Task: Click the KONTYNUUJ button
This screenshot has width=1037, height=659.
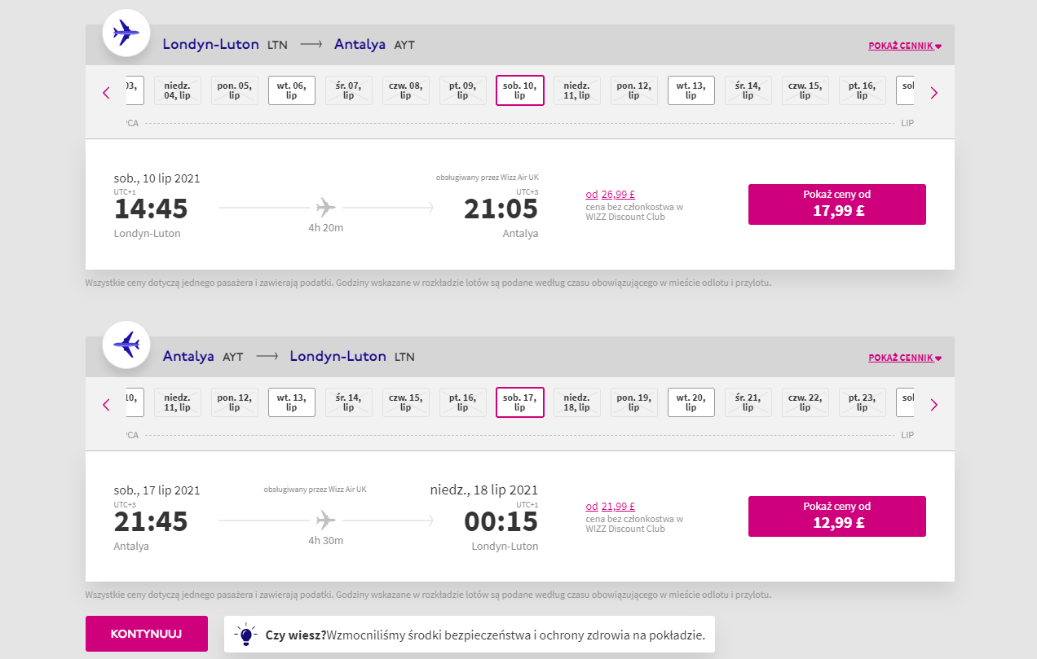Action: click(147, 634)
